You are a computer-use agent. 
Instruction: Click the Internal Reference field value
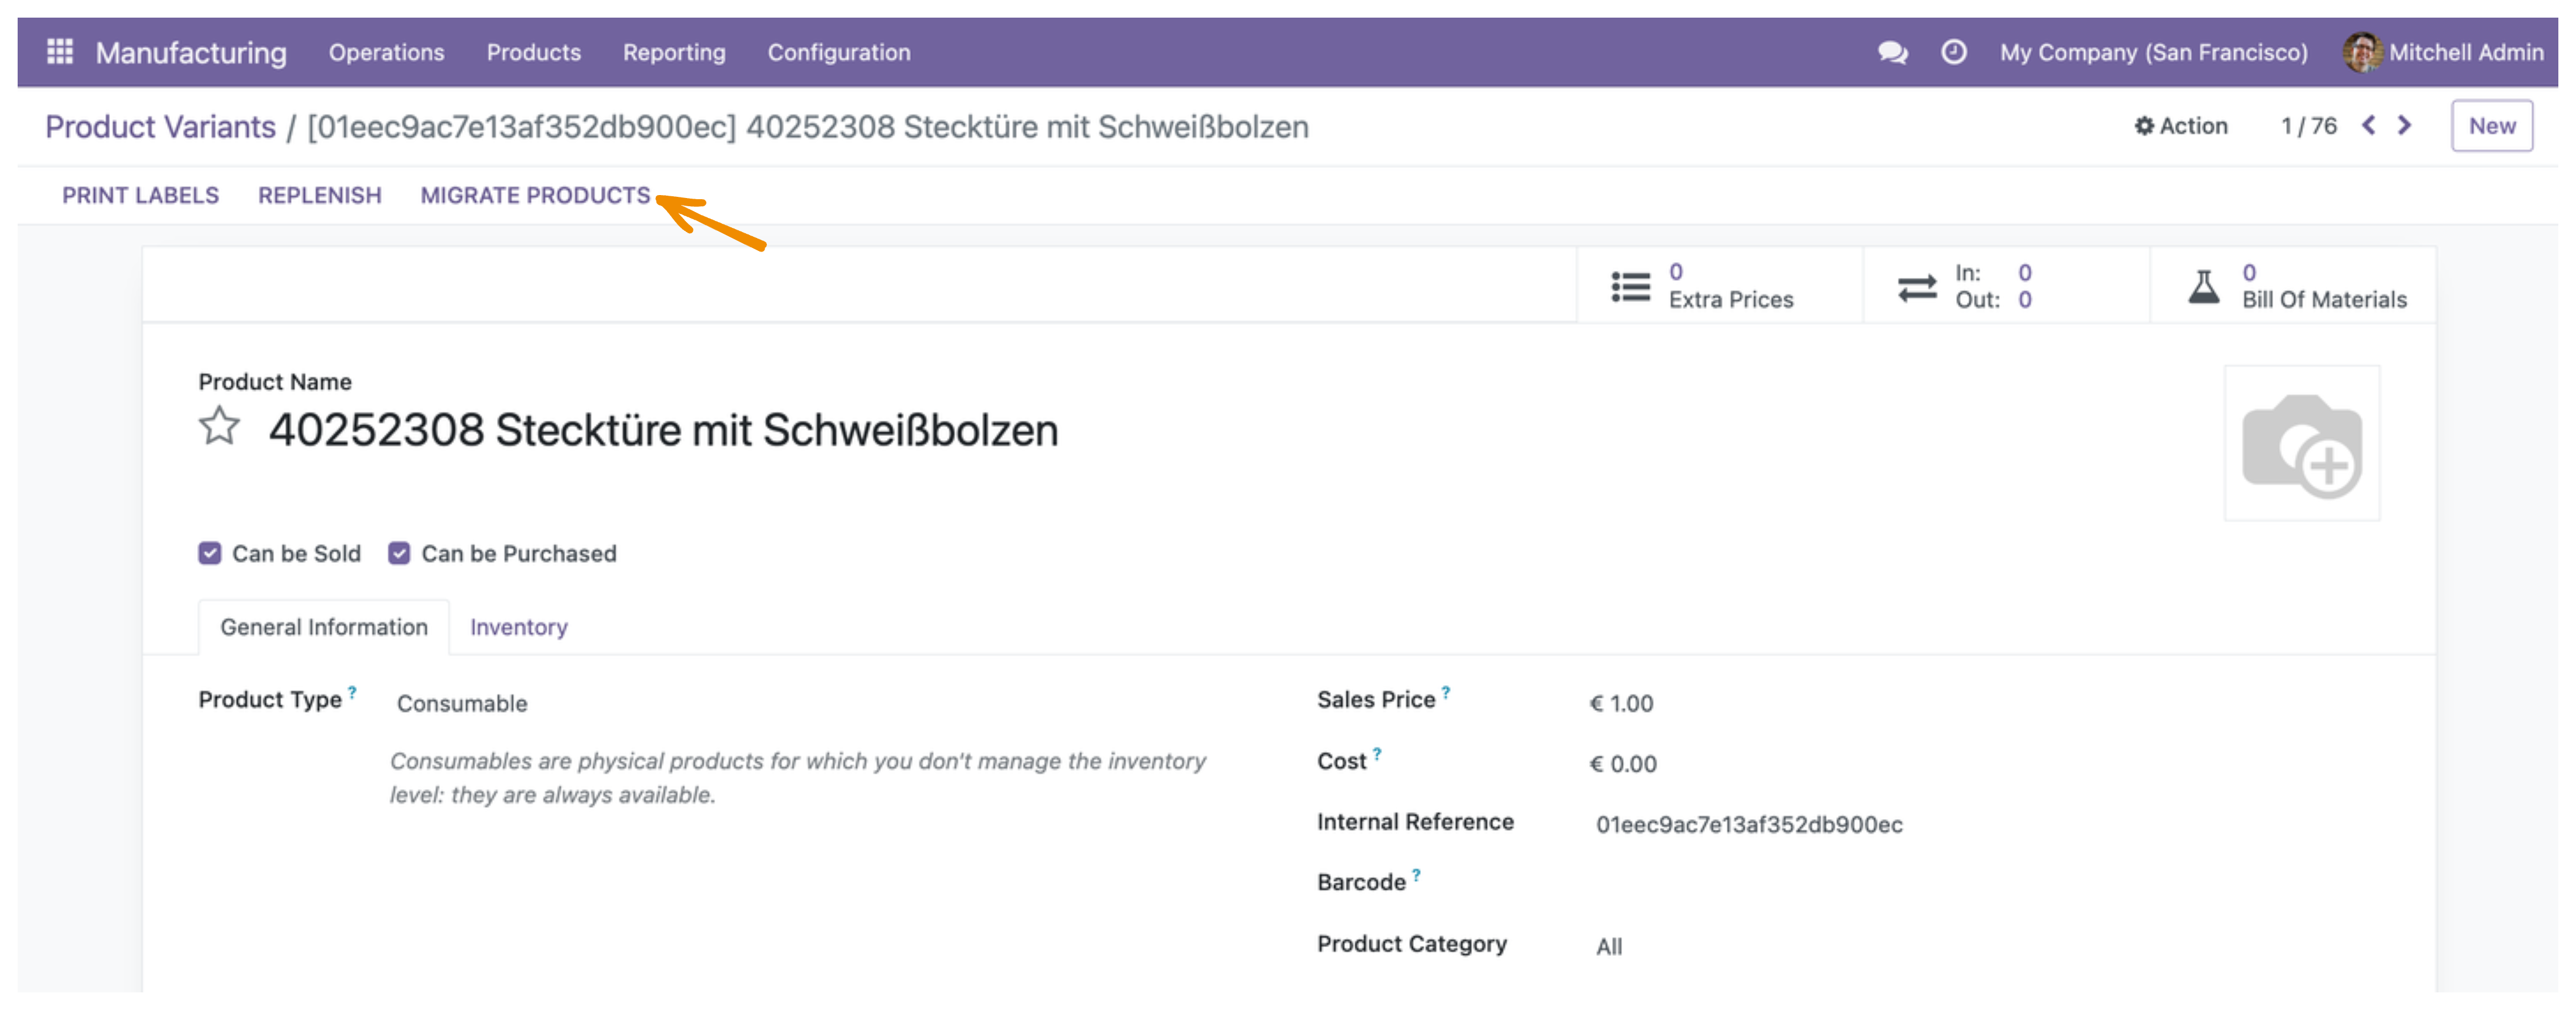pos(1748,824)
